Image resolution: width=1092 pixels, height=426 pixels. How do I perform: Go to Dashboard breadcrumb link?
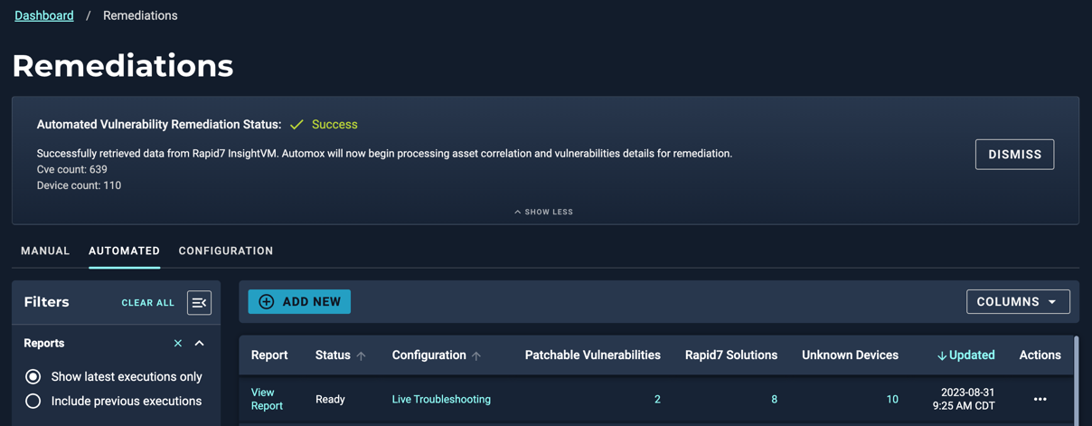click(44, 15)
